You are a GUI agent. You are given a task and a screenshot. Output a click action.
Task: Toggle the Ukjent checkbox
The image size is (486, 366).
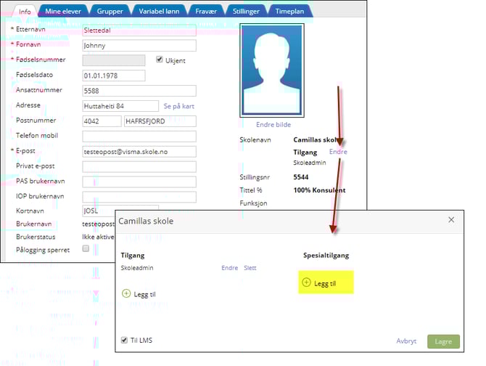pos(160,60)
